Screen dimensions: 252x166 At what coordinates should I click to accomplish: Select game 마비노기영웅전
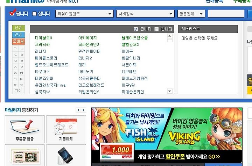135,78
